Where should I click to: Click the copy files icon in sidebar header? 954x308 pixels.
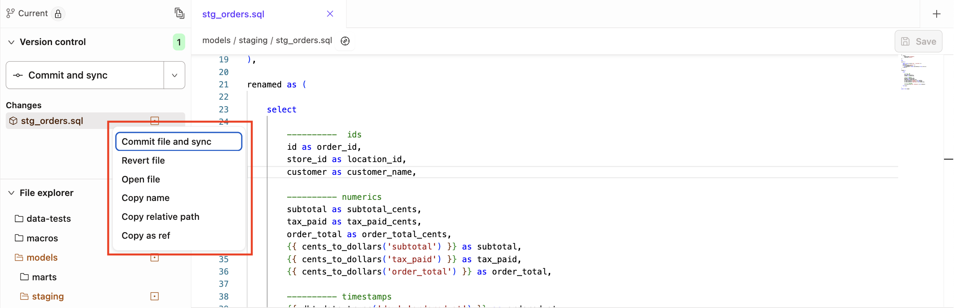tap(179, 13)
